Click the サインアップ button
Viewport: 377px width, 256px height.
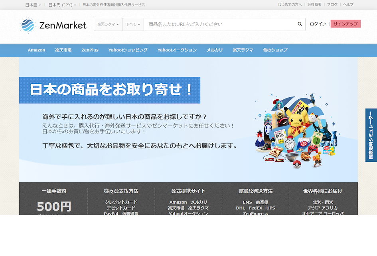coord(345,24)
